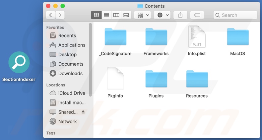Click the forward navigation arrow
Image resolution: width=262 pixels, height=140 pixels.
pos(60,15)
